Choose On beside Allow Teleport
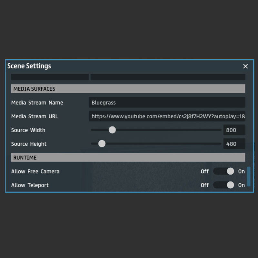The height and width of the screenshot is (258, 258). (x=242, y=185)
